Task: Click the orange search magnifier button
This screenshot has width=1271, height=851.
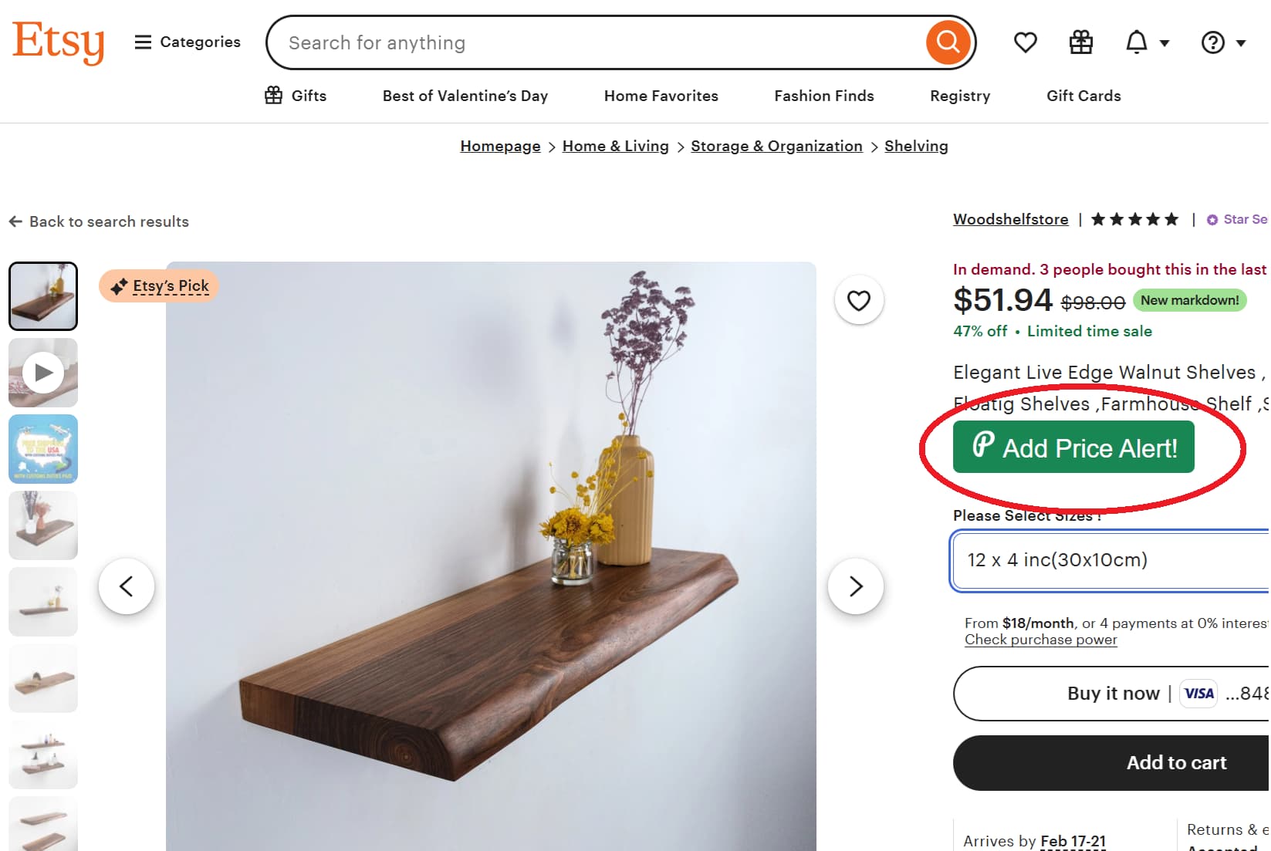Action: coord(948,42)
